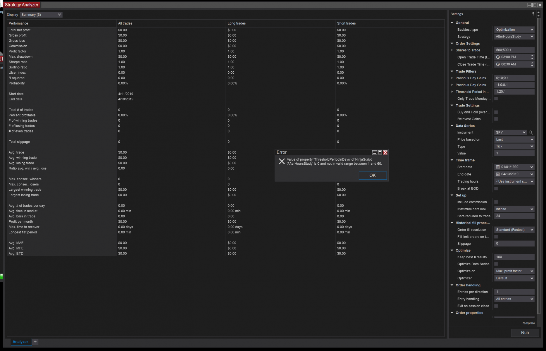Close the Error dialog
The width and height of the screenshot is (546, 351).
point(385,152)
